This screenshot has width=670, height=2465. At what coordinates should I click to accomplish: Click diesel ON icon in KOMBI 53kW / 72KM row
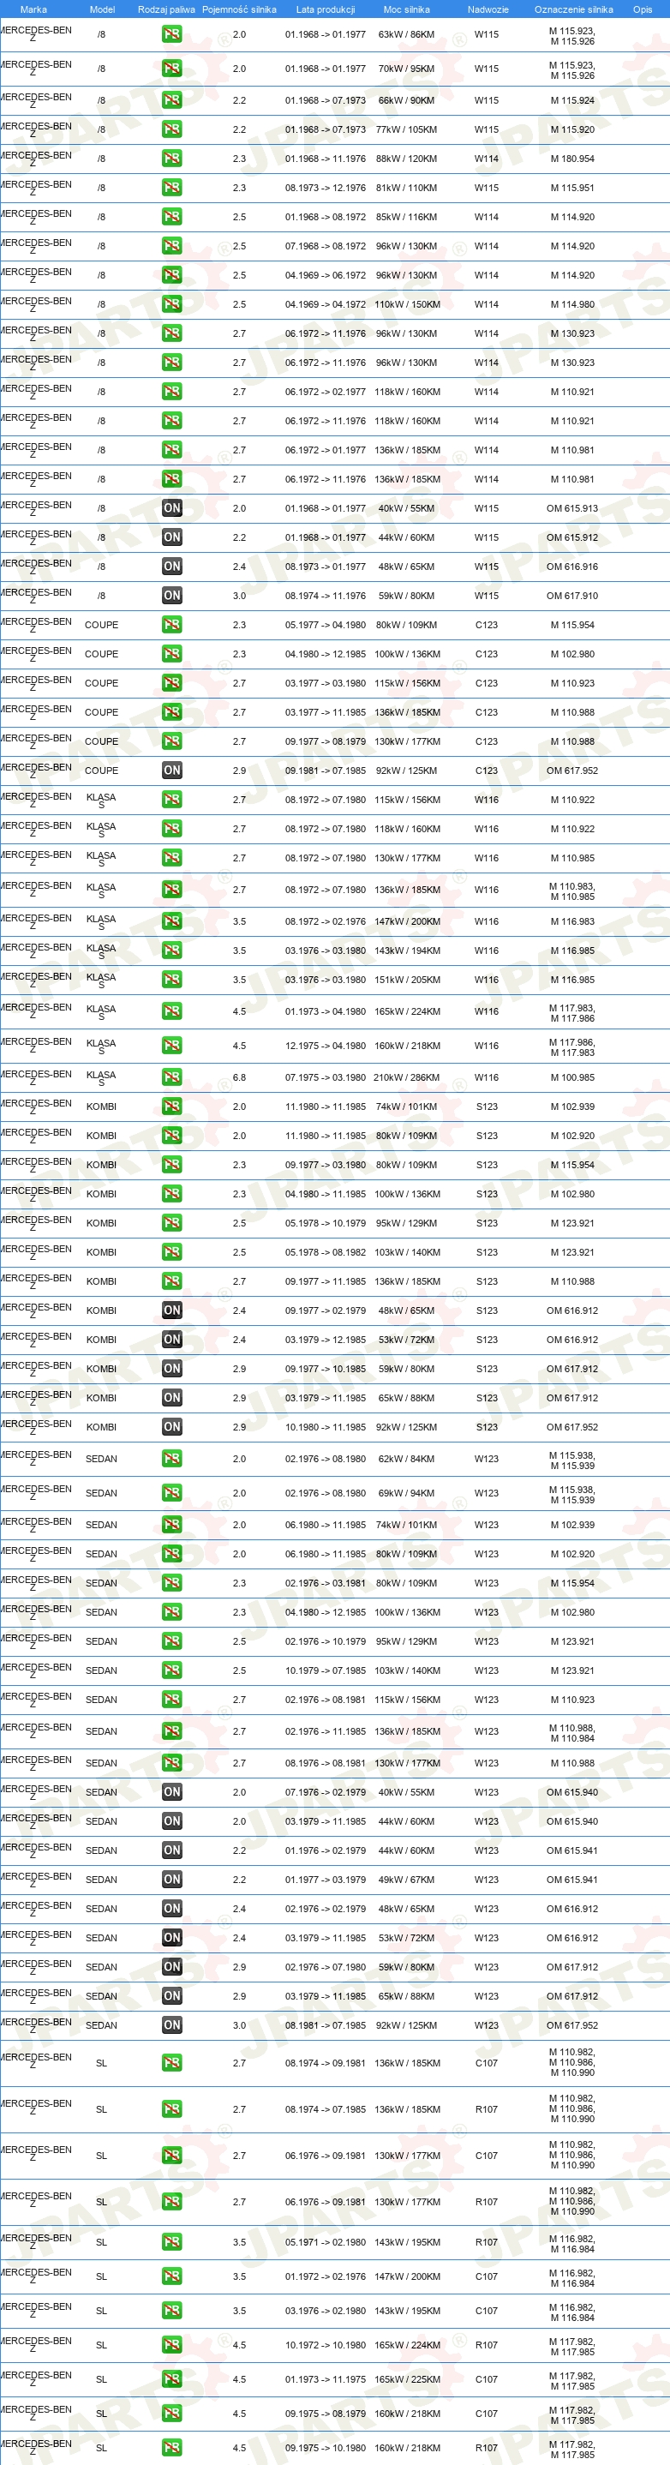click(x=171, y=1340)
